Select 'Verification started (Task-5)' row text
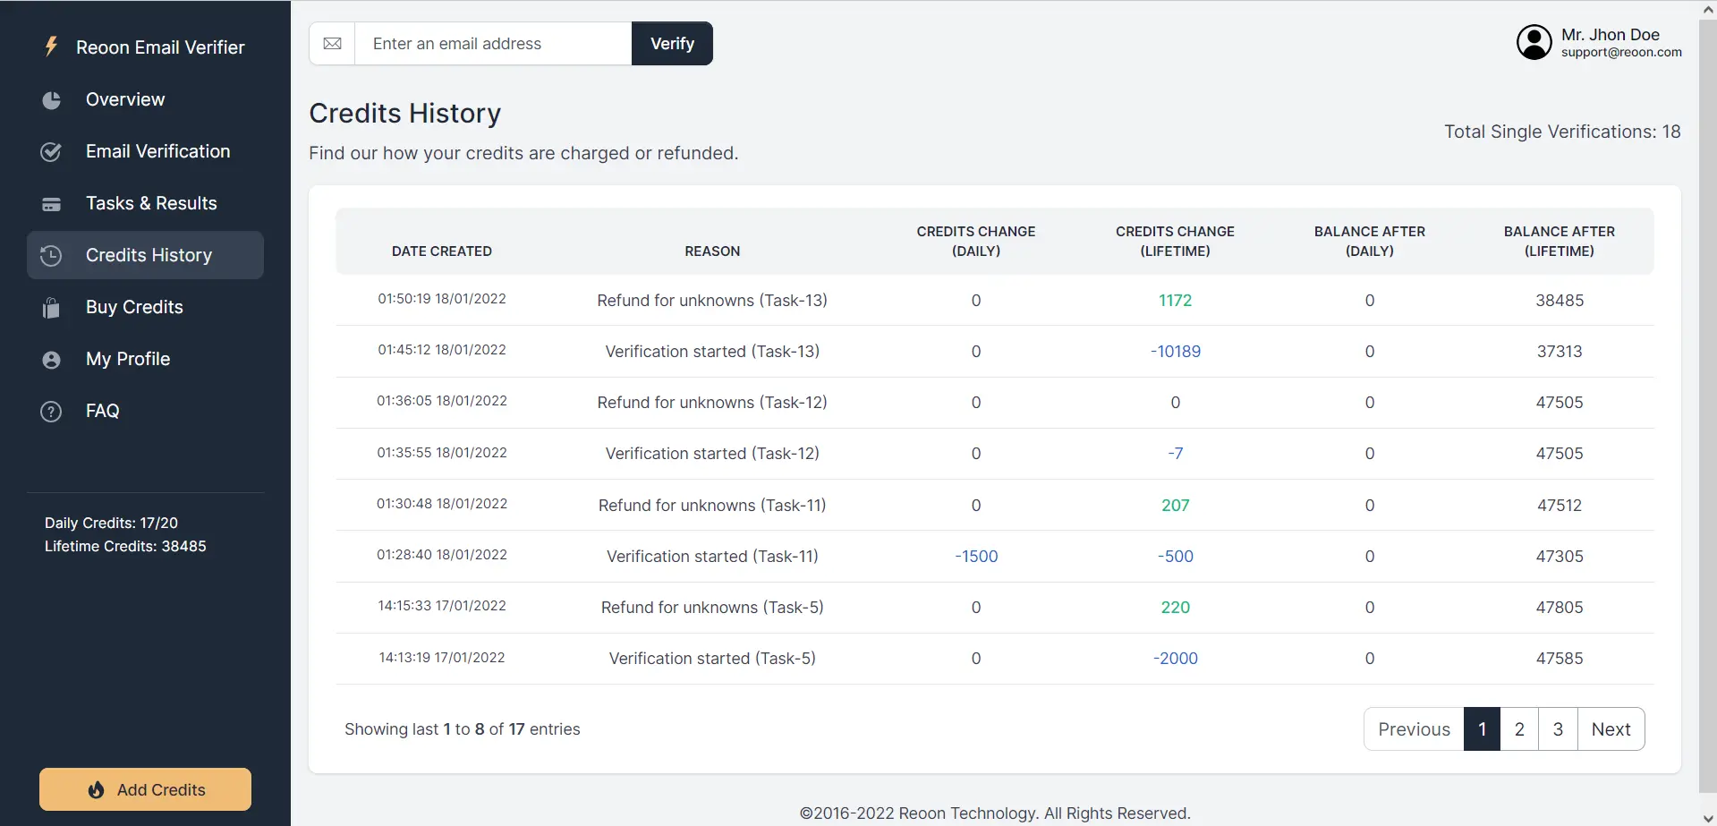The height and width of the screenshot is (826, 1717). [x=712, y=659]
